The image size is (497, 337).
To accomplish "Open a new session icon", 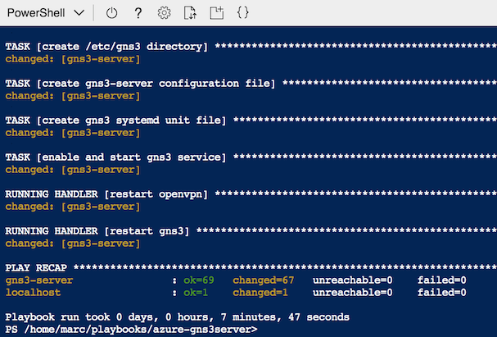I will point(217,13).
